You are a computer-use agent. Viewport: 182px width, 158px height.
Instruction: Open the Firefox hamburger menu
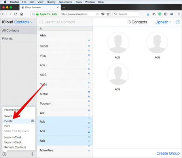(x=179, y=14)
